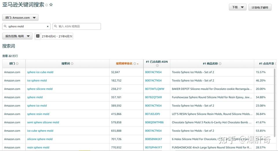Open ASIN B07J6SJDPJ link

click(153, 114)
